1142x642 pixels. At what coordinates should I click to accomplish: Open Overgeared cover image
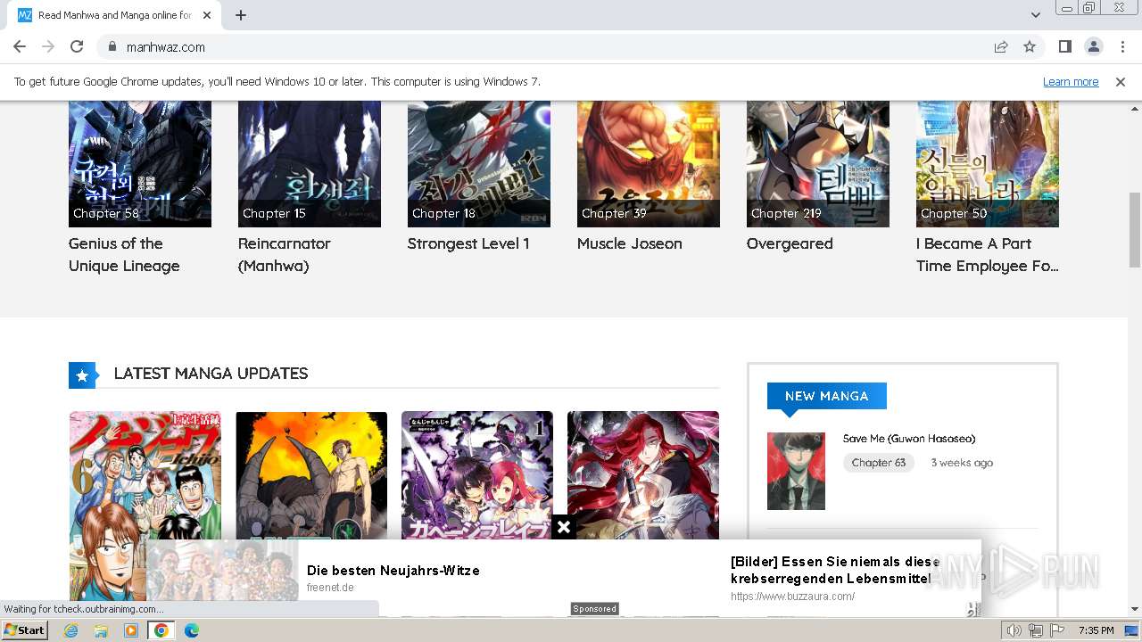point(818,164)
